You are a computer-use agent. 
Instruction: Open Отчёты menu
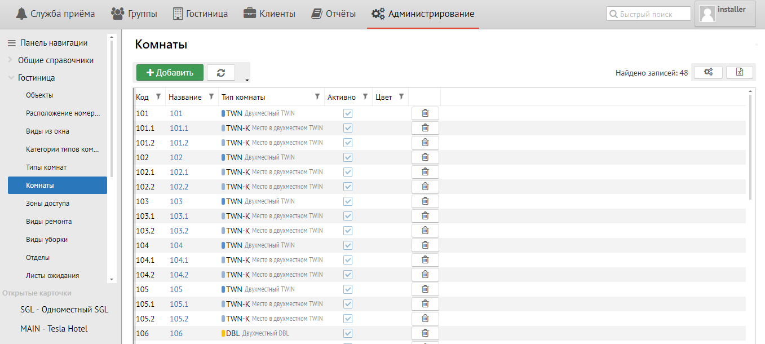coord(334,14)
